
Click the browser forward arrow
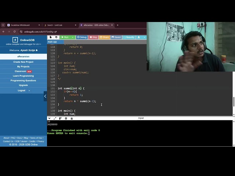[9, 32]
